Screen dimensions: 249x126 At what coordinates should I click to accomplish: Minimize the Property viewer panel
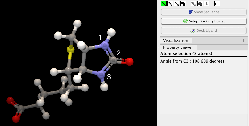point(245,47)
